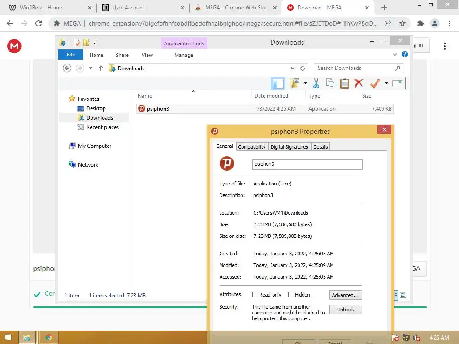Go up one folder level arrow

pos(101,68)
